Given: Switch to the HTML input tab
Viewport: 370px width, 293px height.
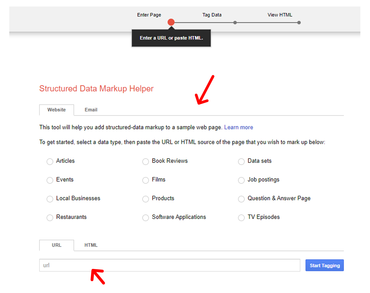Looking at the screenshot, I should [91, 245].
